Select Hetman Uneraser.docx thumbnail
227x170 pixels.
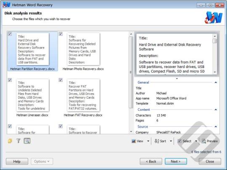32,95
